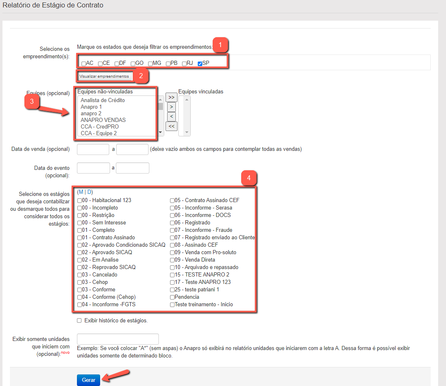Viewport: 446px width, 386px height.
Task: Enable the MG state checkbox
Action: tap(151, 64)
